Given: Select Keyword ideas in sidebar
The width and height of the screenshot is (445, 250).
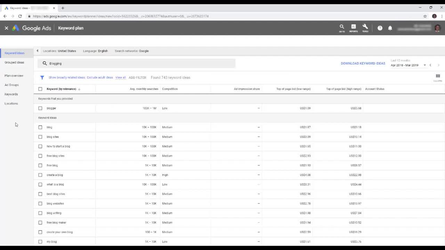Looking at the screenshot, I should [15, 53].
